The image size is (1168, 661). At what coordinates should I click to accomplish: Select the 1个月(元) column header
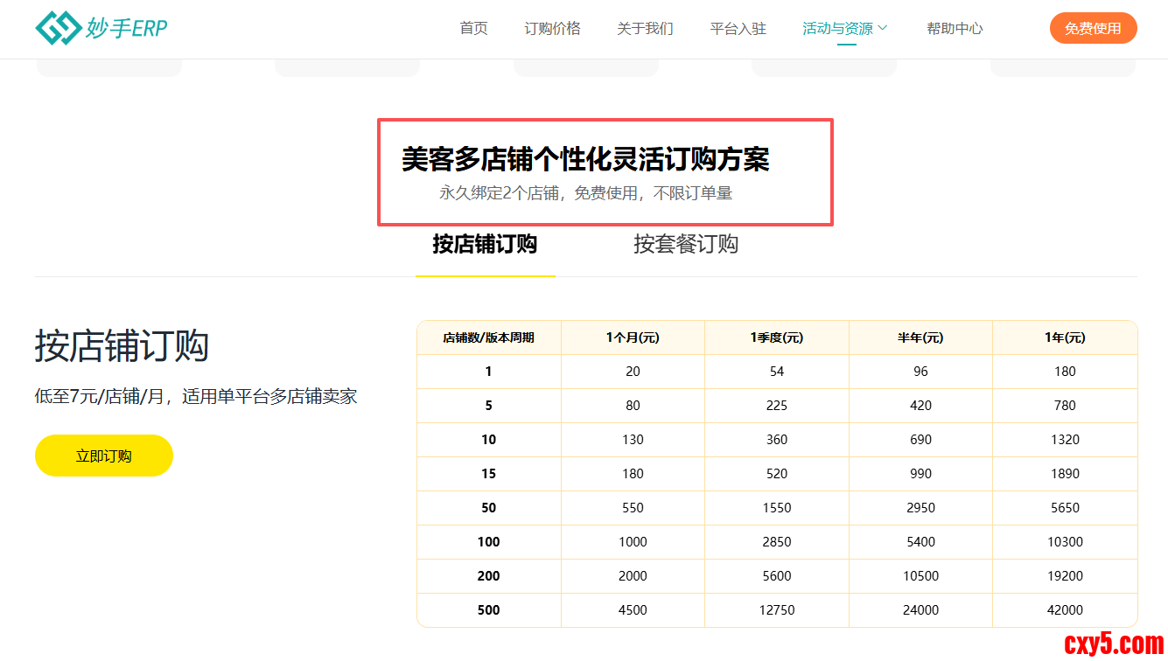click(x=633, y=337)
